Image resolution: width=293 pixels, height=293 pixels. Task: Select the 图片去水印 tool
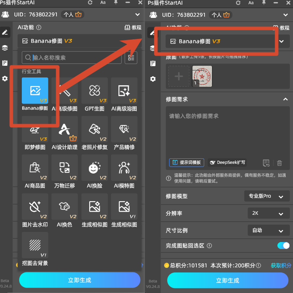35,207
